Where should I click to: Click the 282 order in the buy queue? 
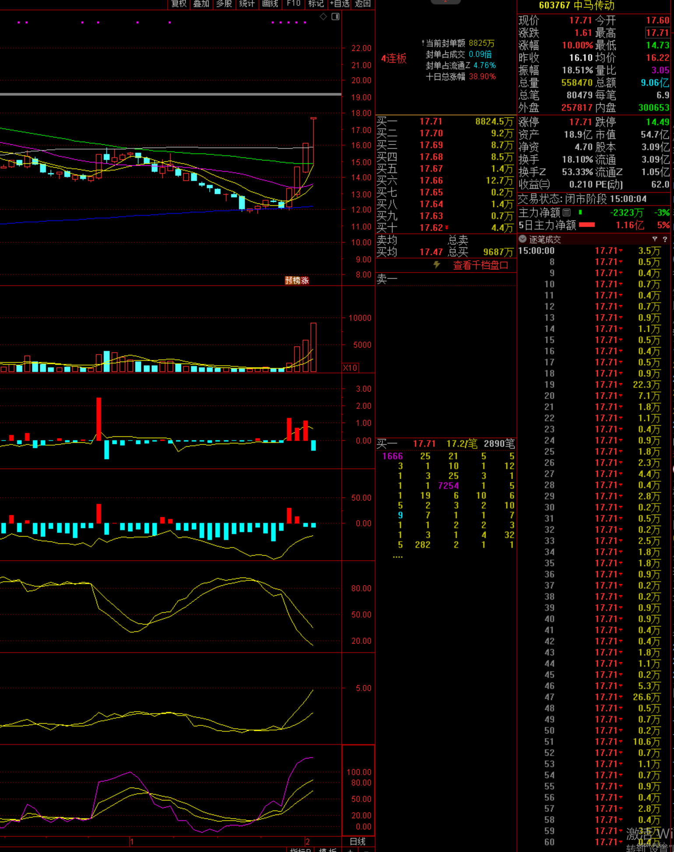(423, 545)
